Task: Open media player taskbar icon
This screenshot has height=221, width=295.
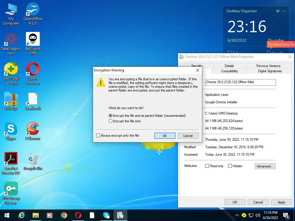Action: [50, 215]
